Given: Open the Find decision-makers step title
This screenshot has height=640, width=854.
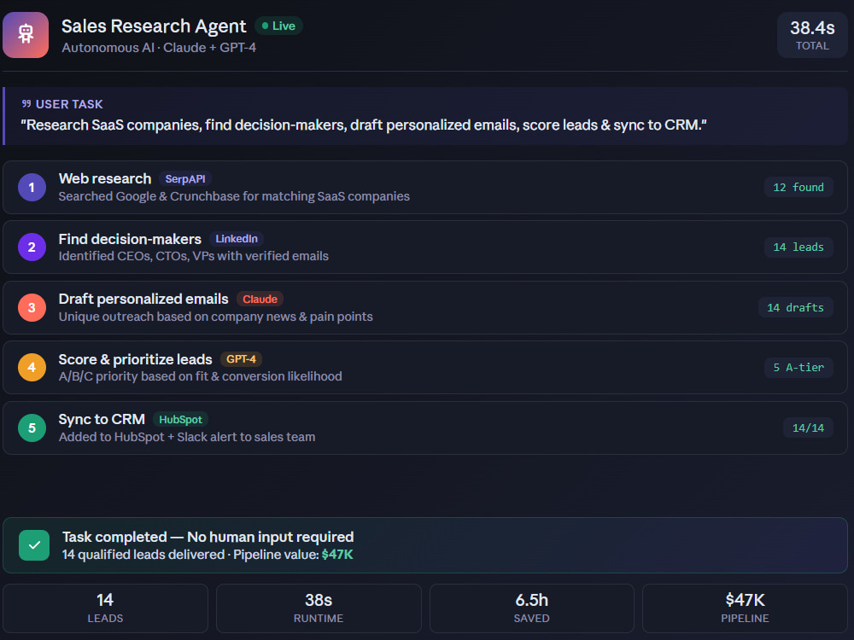Looking at the screenshot, I should click(x=130, y=239).
